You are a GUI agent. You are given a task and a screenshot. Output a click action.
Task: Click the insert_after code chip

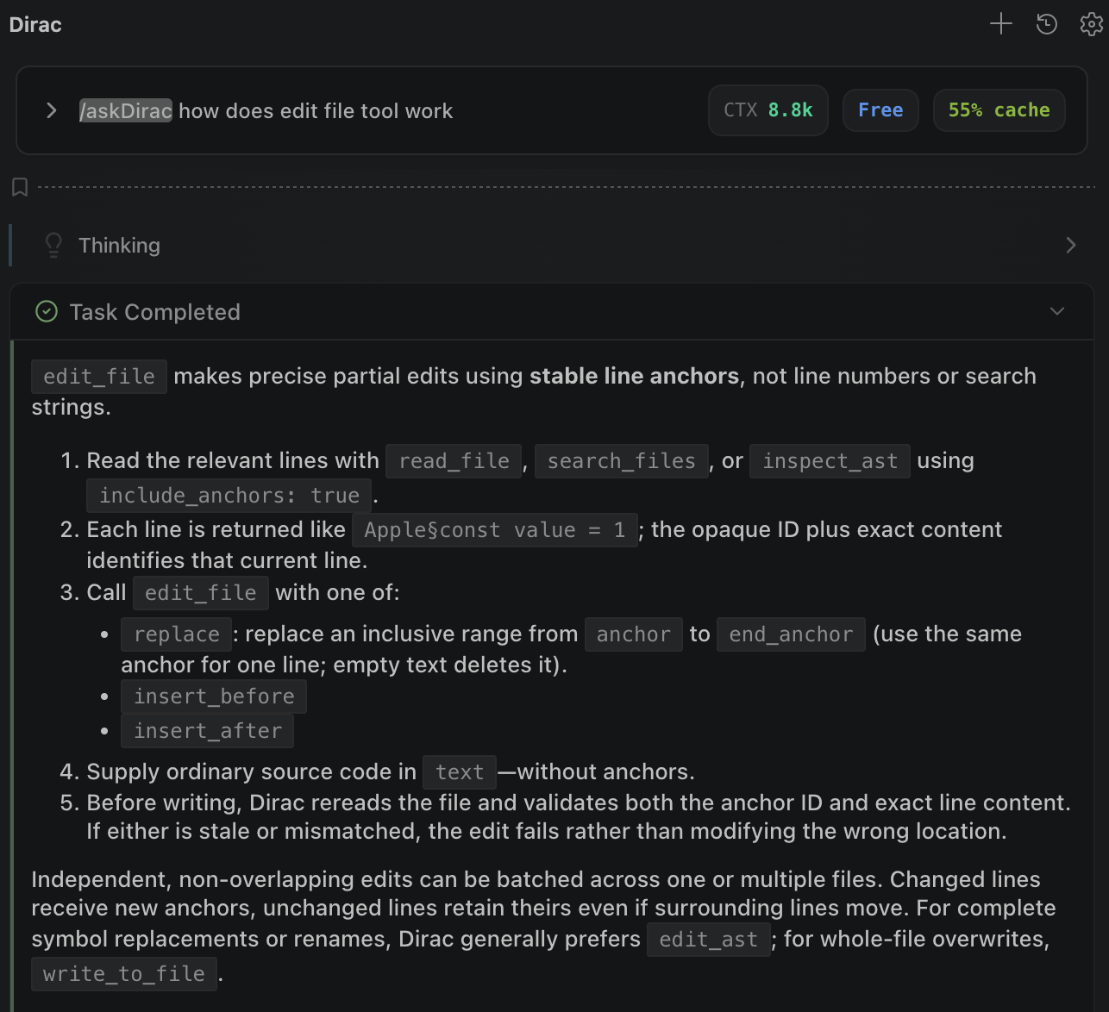click(208, 731)
